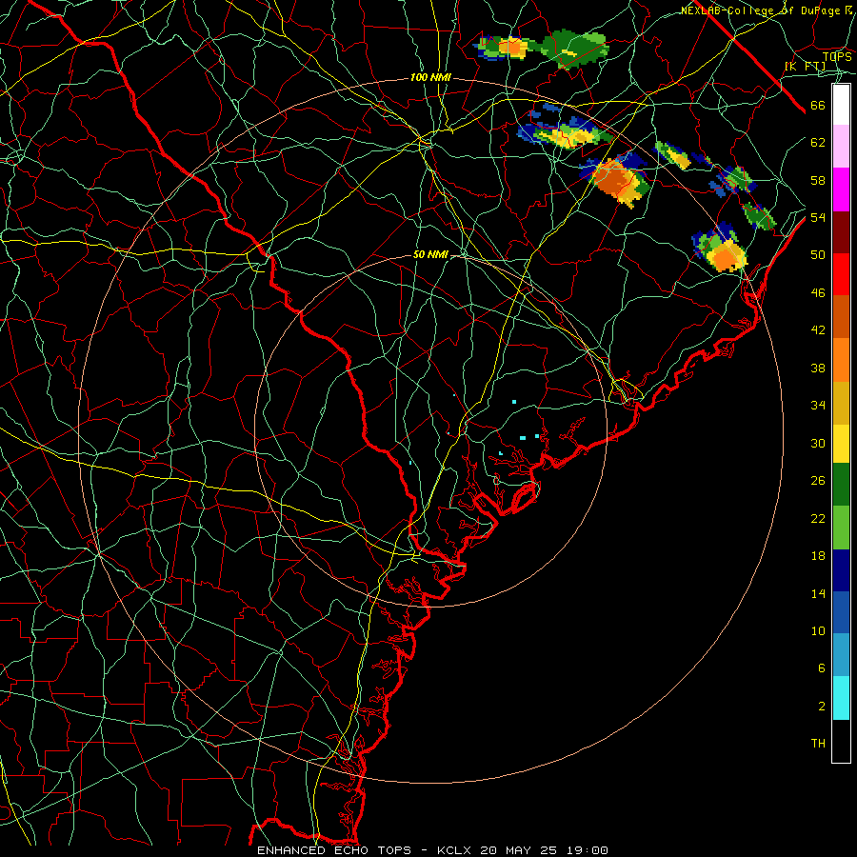The width and height of the screenshot is (857, 857).
Task: Click the 22 value on the scale
Action: point(818,518)
